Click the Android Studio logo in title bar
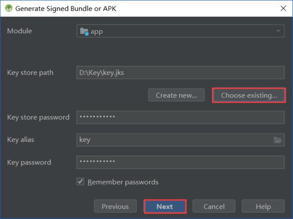The height and width of the screenshot is (219, 293). (9, 8)
